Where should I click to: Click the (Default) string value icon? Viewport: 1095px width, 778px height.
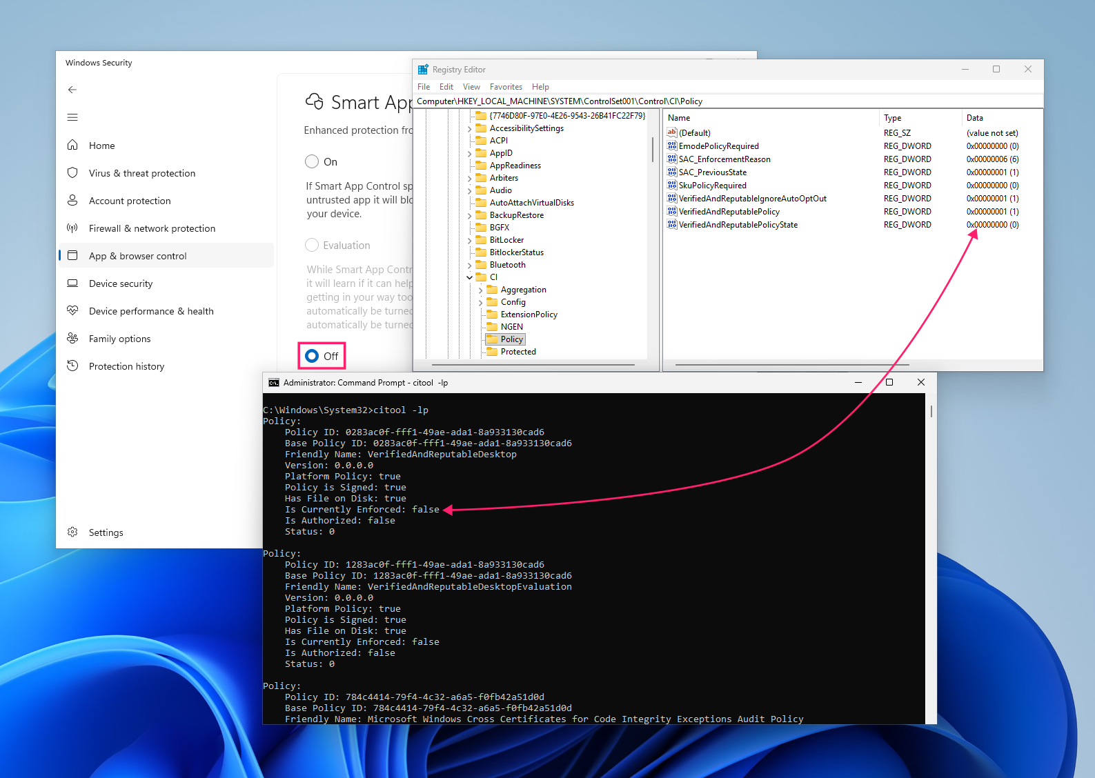(672, 132)
